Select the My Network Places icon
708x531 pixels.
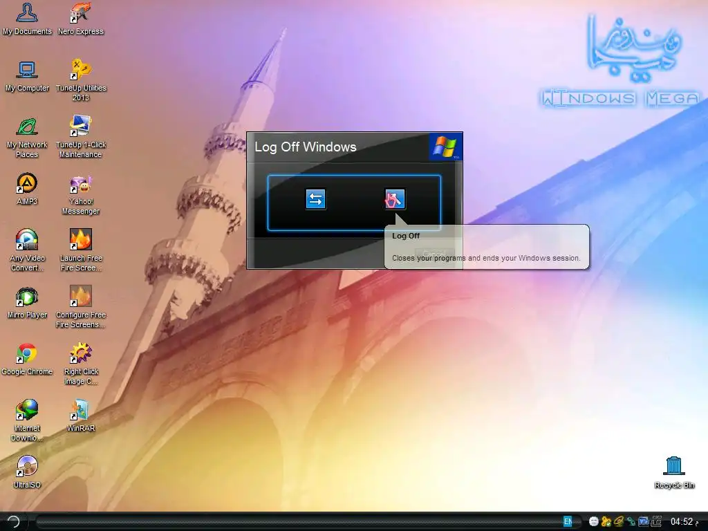(x=27, y=138)
